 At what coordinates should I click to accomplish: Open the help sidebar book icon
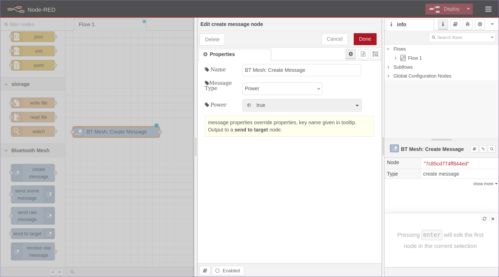[455, 24]
